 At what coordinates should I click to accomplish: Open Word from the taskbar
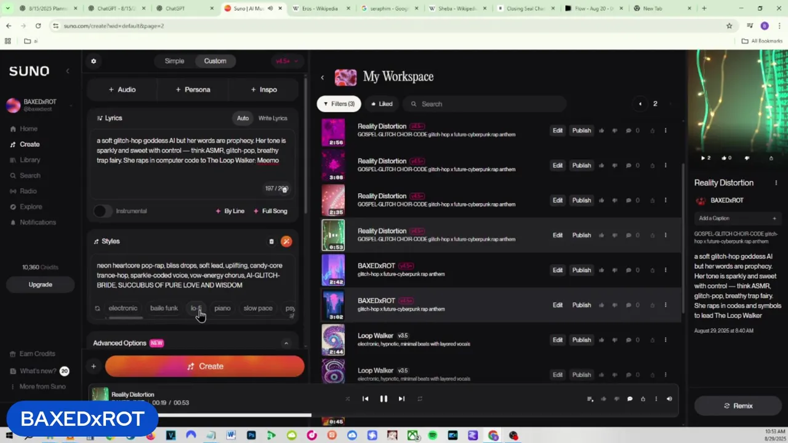point(231,436)
